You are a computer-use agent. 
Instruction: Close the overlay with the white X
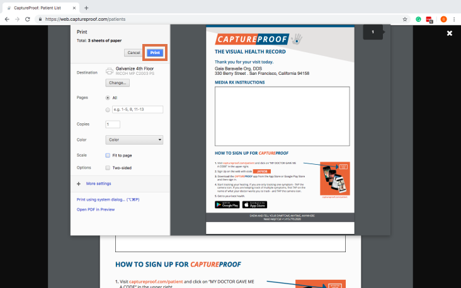(x=450, y=33)
